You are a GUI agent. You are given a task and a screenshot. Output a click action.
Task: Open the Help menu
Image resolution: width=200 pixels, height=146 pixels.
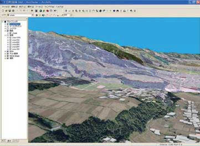(x=60, y=6)
